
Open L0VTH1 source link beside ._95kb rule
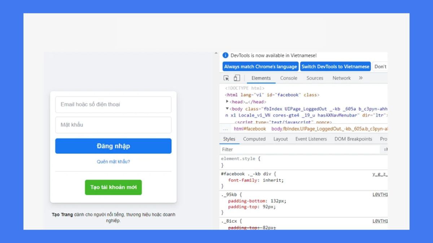[380, 195]
